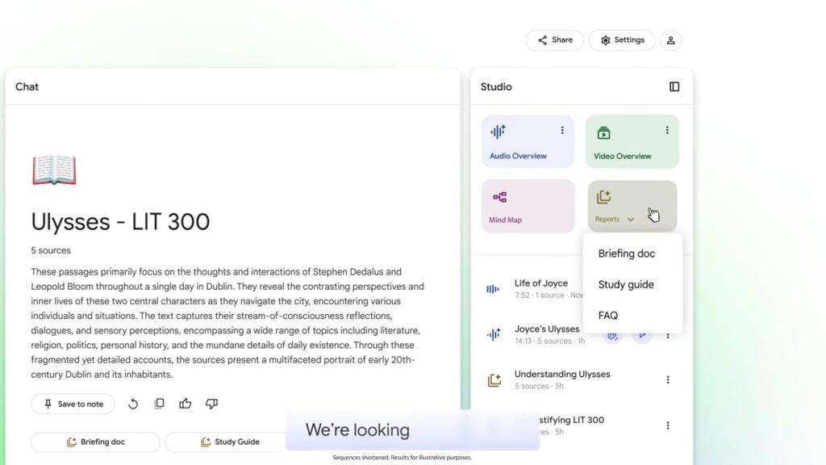Open the Mind Map tile
Viewport: 826px width, 465px height.
528,206
